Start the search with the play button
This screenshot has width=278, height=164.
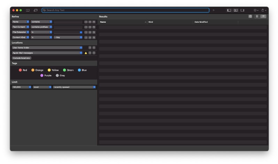pos(214,10)
